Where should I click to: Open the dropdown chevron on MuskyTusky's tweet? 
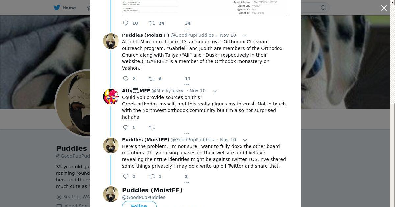[x=214, y=91]
